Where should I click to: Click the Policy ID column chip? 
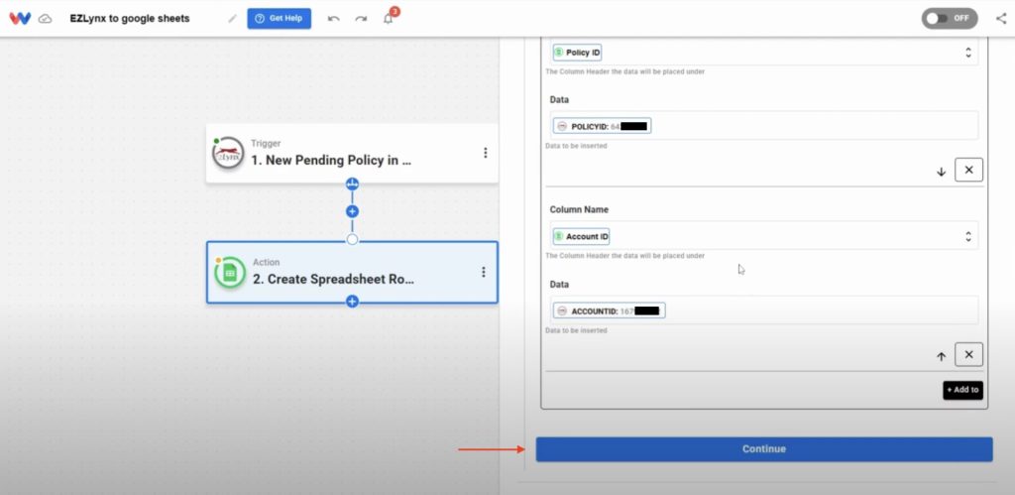[578, 53]
